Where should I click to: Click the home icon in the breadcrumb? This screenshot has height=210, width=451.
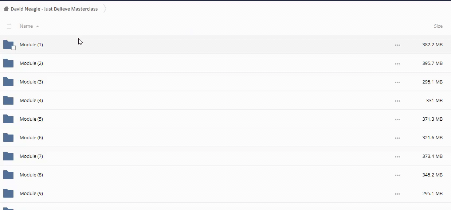pos(6,9)
